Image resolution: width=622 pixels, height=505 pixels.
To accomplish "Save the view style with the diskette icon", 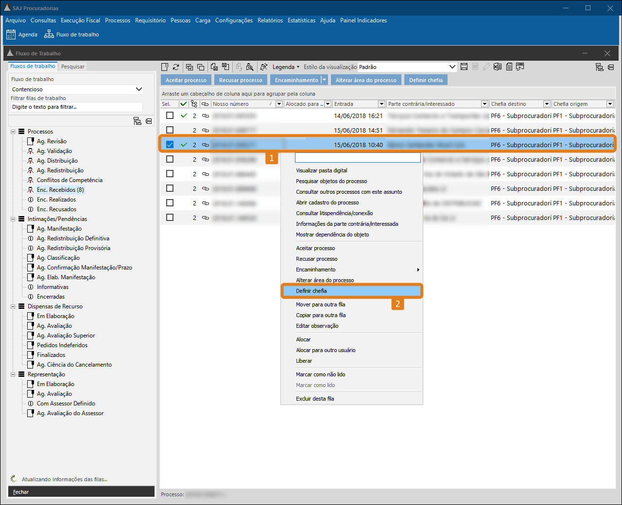I will pos(464,67).
